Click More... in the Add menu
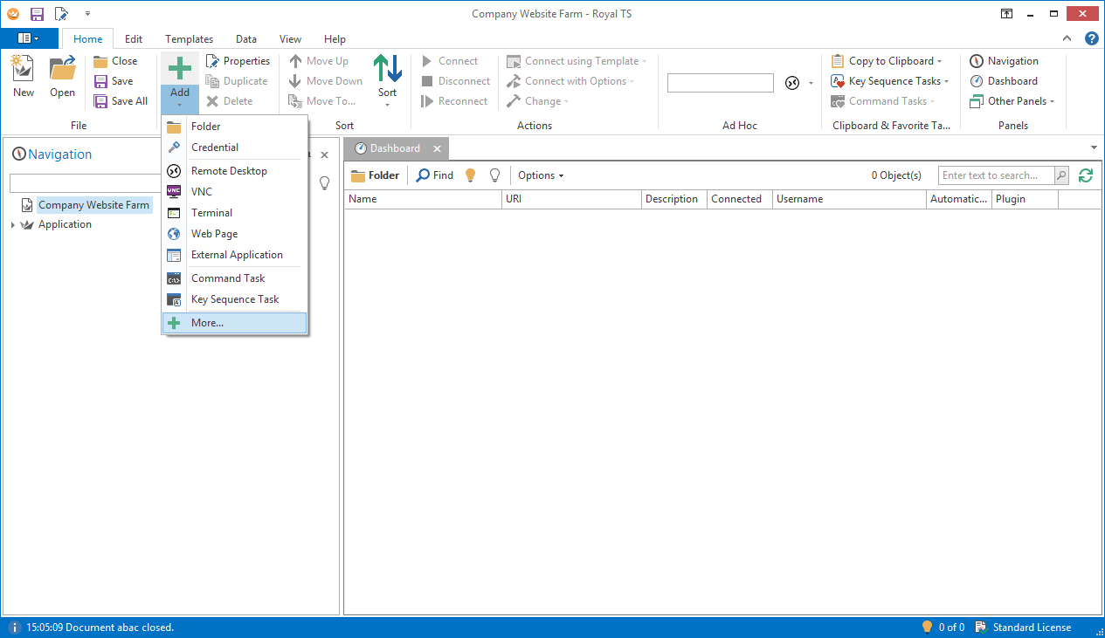The image size is (1105, 638). click(x=207, y=323)
